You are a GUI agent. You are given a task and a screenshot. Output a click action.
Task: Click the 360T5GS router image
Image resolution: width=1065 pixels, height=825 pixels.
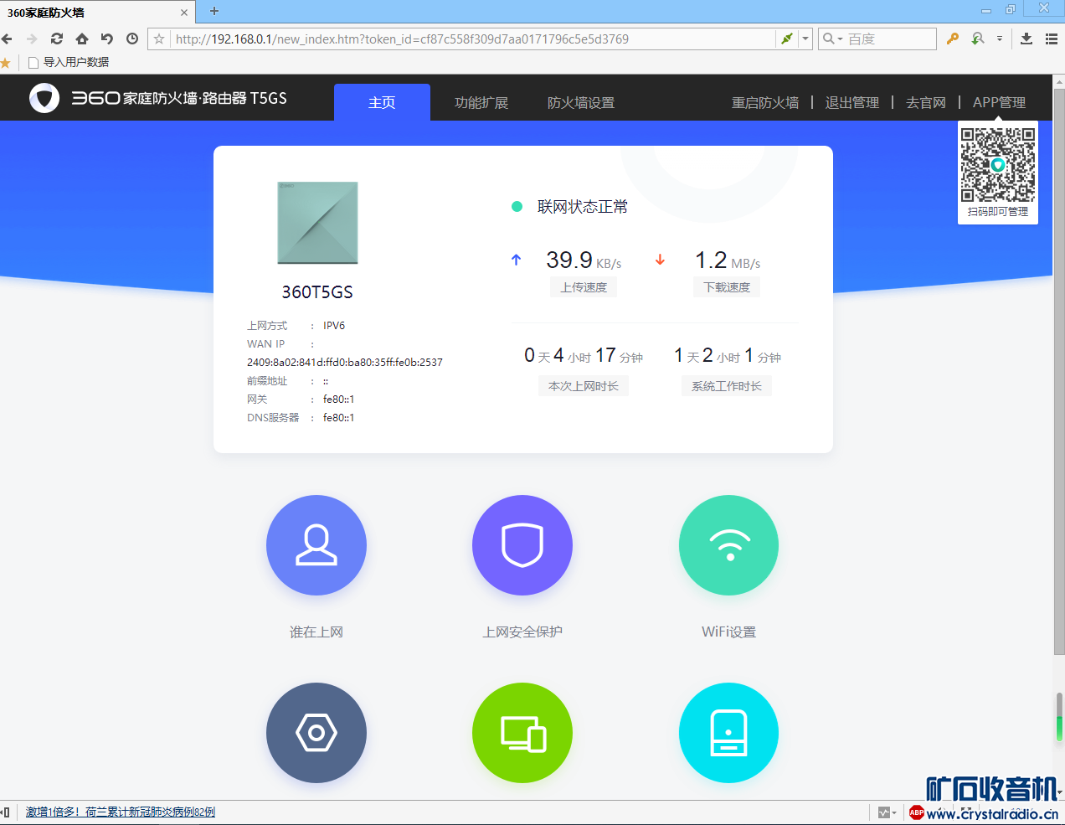tap(317, 223)
